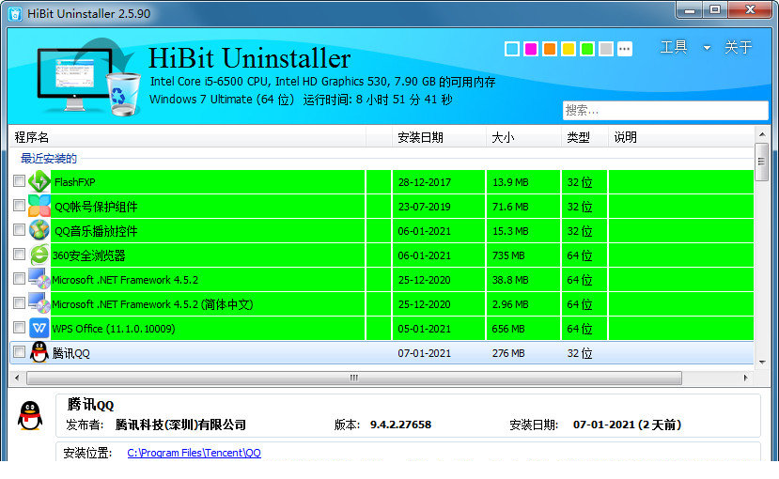Select the gray theme color swatch
This screenshot has height=479, width=779.
(605, 49)
